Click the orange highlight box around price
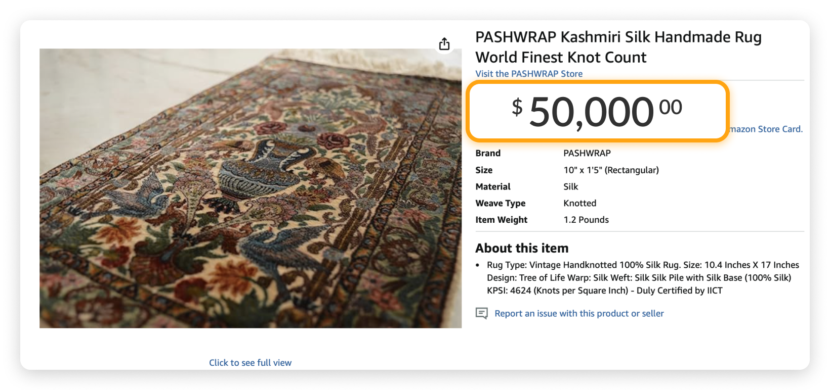Viewport: 830px width, 390px height. [598, 86]
